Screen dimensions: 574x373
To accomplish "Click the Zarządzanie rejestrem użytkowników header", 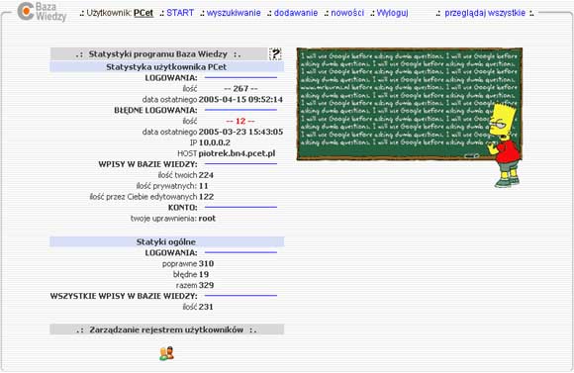I will coord(166,329).
